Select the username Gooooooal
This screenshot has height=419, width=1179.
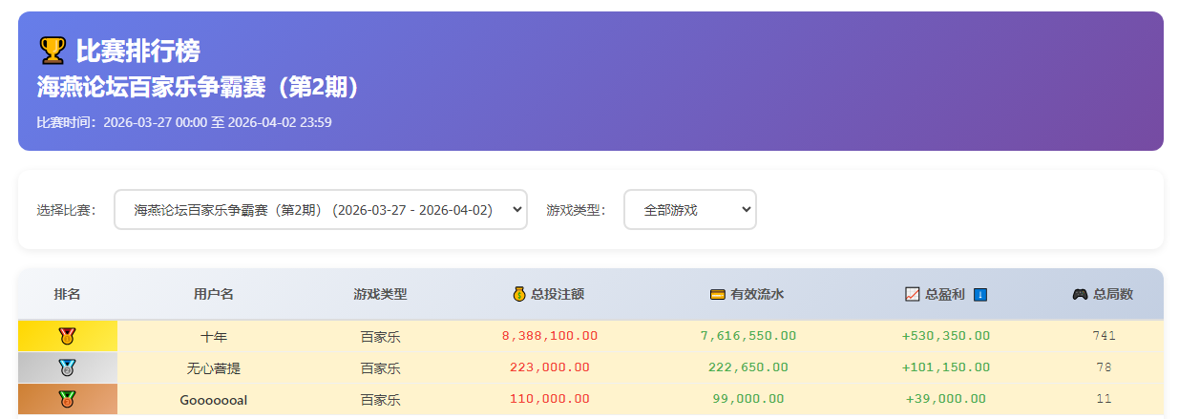click(213, 399)
